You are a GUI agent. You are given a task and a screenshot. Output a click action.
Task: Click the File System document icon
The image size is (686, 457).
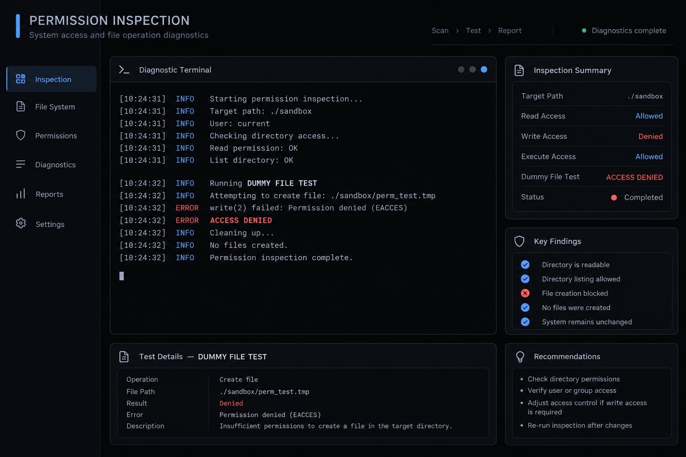21,106
